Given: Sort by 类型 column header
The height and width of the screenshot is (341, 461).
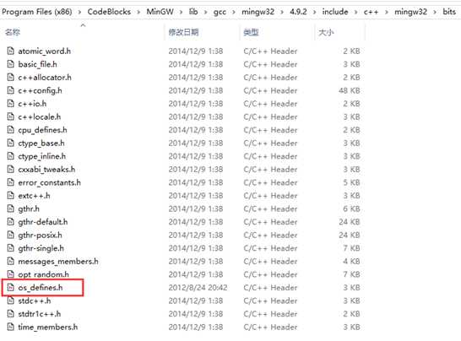Looking at the screenshot, I should coord(251,32).
